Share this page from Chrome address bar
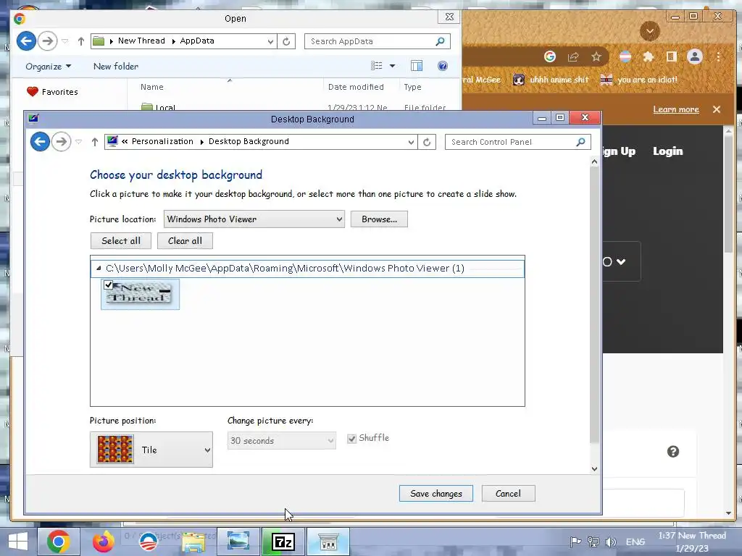Screen dimensions: 742x556 pyautogui.click(x=573, y=56)
